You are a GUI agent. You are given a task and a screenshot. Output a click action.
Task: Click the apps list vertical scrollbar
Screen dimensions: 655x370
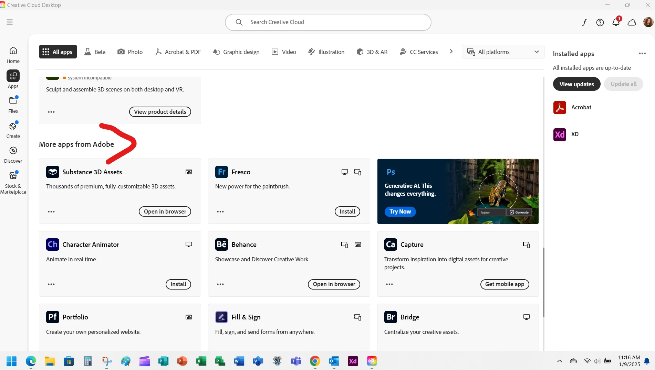[543, 282]
